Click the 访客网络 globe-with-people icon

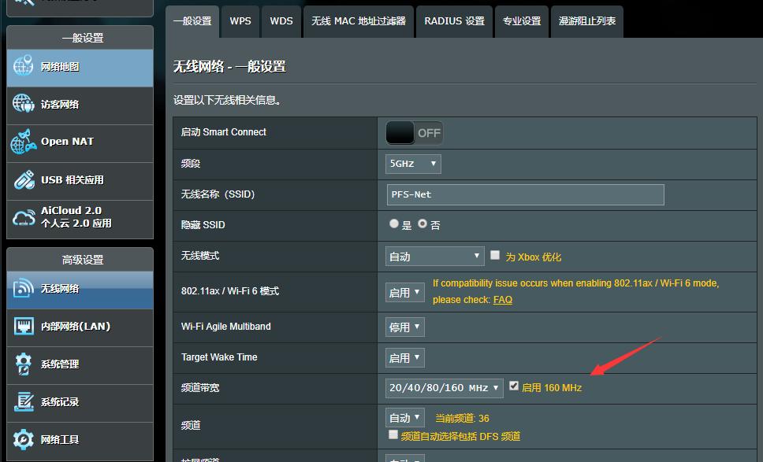(24, 103)
